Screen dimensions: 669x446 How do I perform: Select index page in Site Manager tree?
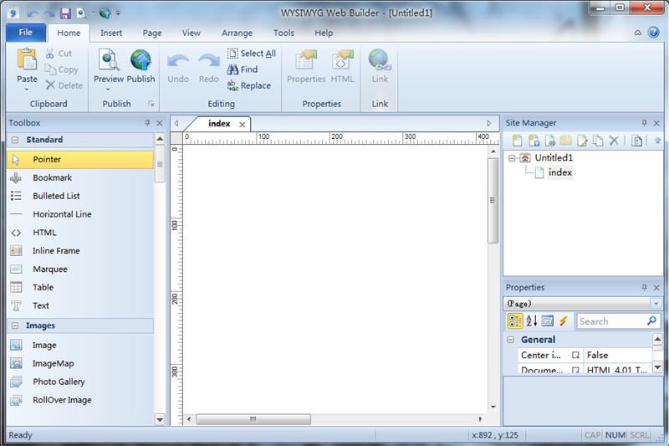point(559,172)
